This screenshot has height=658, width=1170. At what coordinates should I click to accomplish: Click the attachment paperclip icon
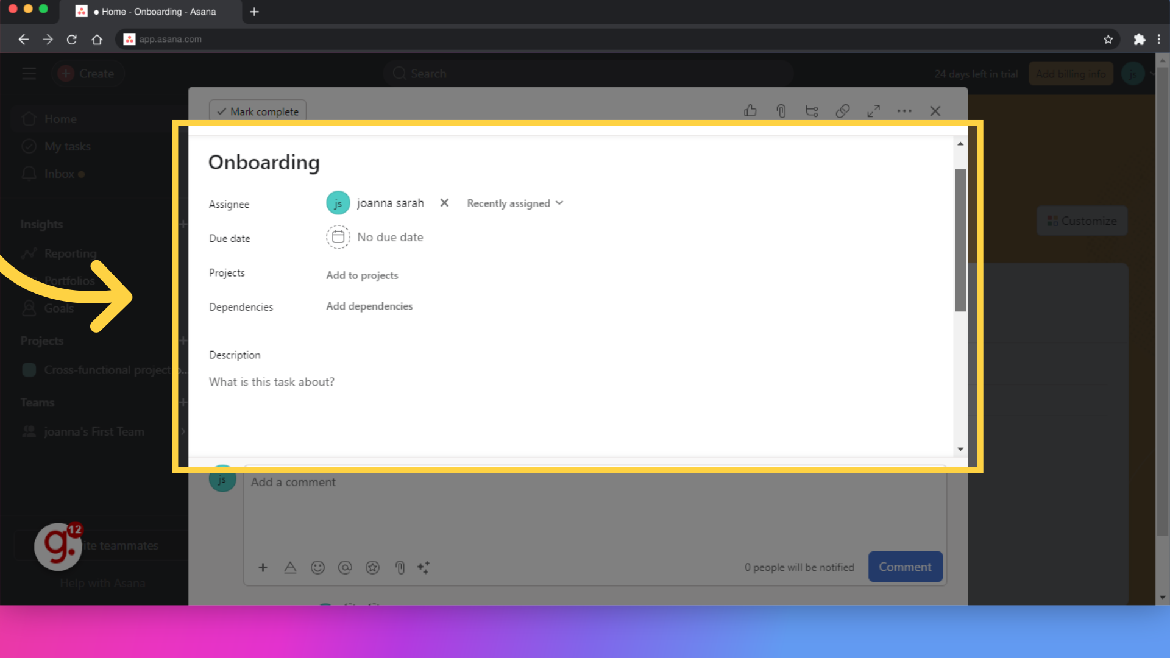coord(781,111)
